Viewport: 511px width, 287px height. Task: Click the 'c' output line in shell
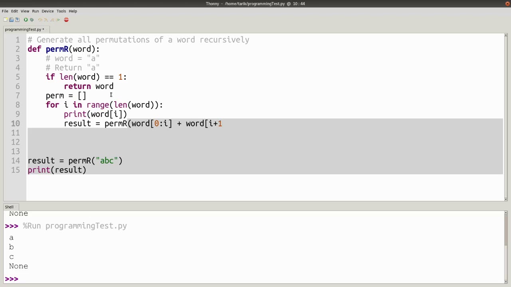[11, 257]
